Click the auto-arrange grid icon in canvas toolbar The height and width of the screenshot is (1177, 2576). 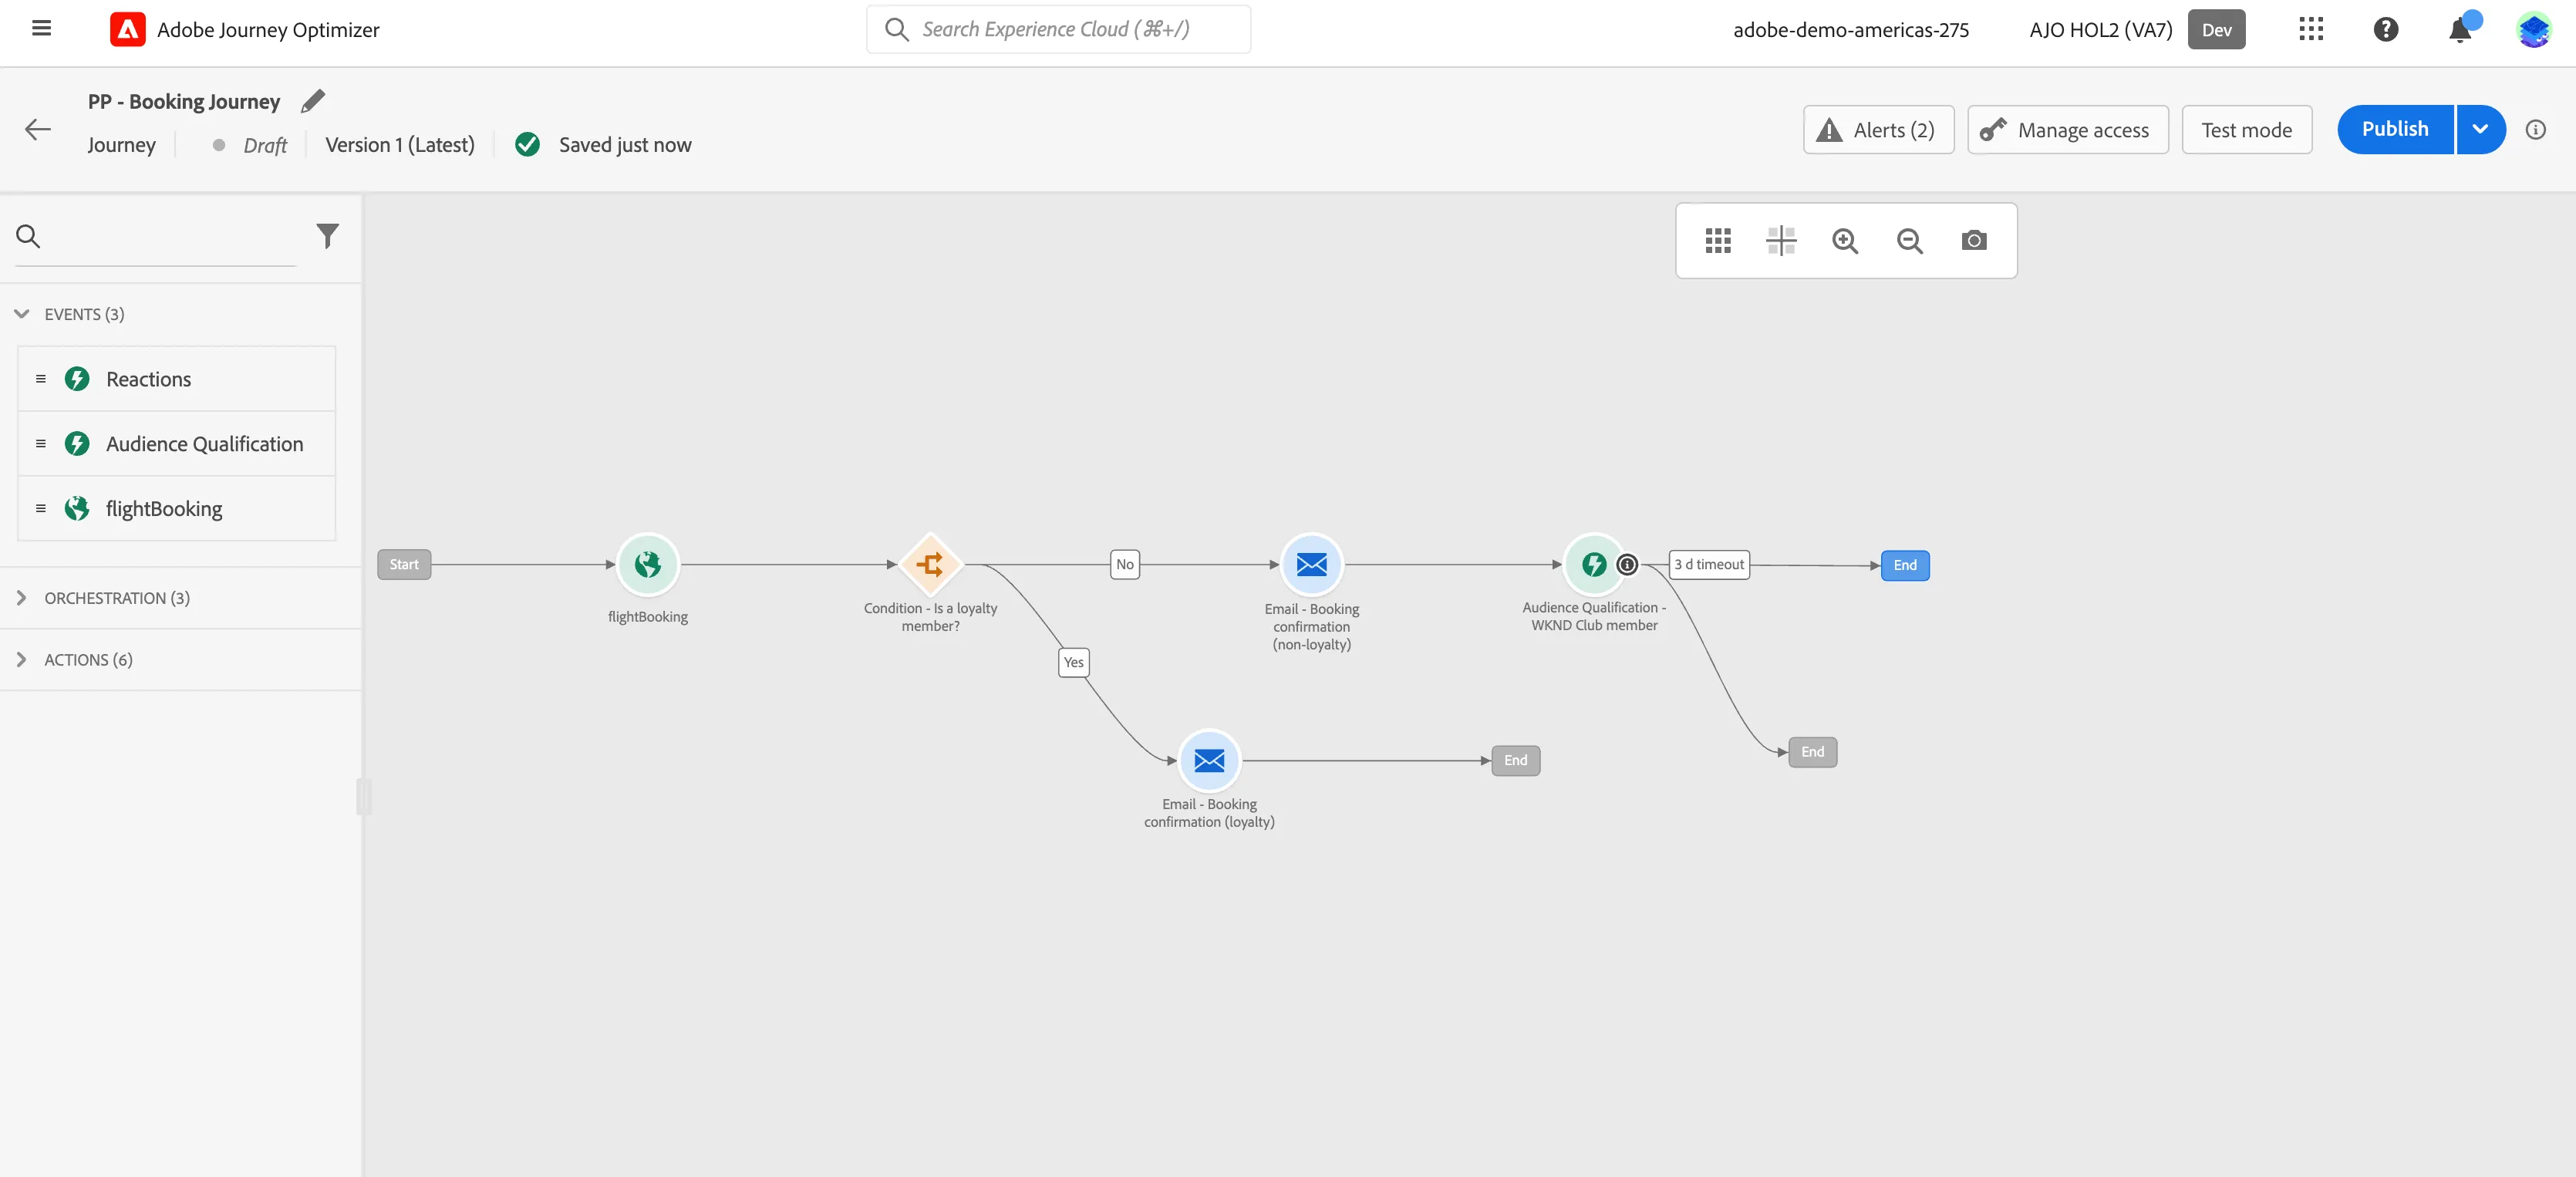[x=1717, y=240]
